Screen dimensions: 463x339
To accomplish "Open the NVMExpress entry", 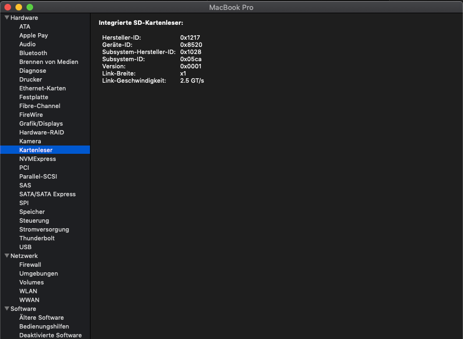I will pyautogui.click(x=38, y=159).
